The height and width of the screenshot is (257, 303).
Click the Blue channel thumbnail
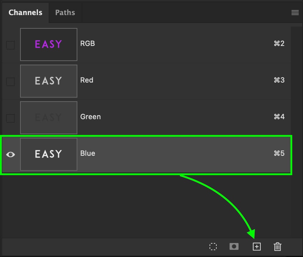coord(49,154)
